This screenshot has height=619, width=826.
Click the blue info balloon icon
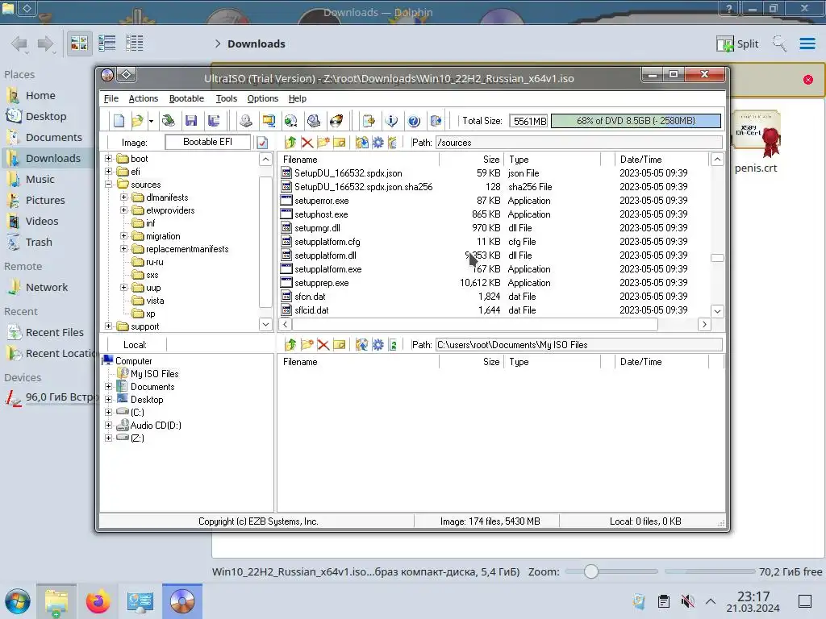[x=391, y=121]
